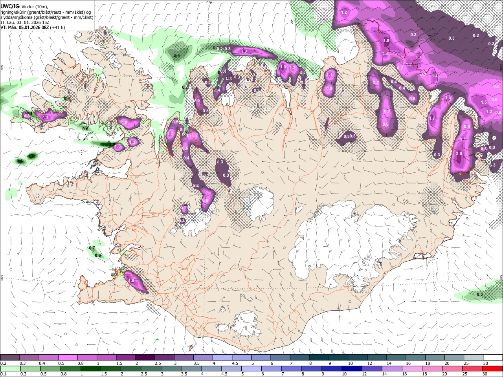Select the dark purple swatch between 2 and 2.5
Screen dimensions: 503x377
coord(145,358)
